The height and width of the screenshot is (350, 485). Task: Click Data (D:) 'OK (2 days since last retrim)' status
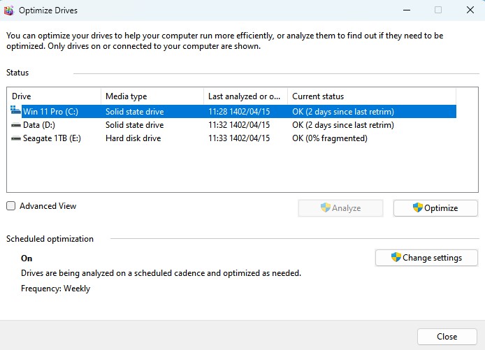[343, 125]
